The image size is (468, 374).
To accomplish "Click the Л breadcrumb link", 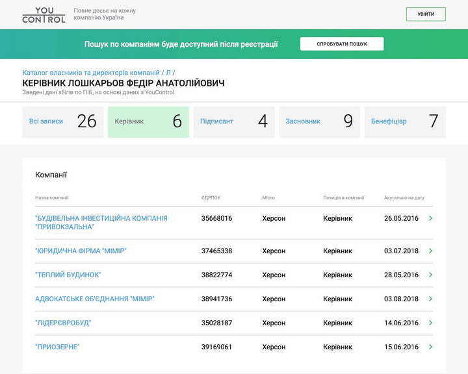I will [168, 73].
